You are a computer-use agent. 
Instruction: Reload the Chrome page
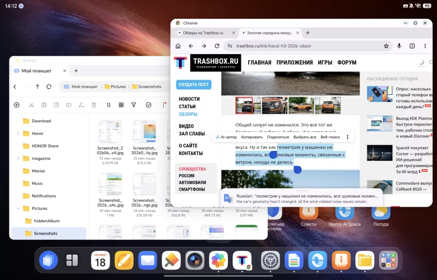(217, 46)
